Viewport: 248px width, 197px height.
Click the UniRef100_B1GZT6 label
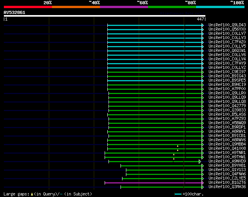click(227, 183)
